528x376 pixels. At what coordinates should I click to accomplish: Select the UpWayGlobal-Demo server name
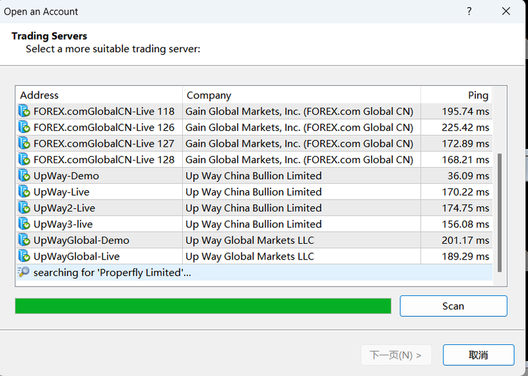81,241
